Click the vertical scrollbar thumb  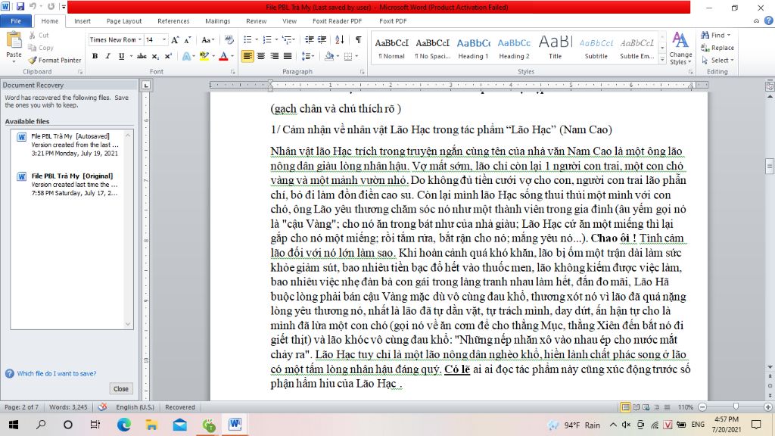click(770, 166)
